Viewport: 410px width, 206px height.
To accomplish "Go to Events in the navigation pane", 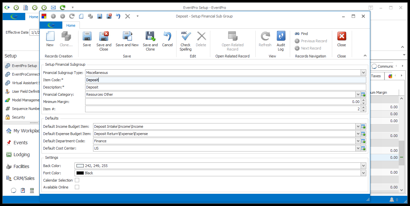I will (21, 143).
